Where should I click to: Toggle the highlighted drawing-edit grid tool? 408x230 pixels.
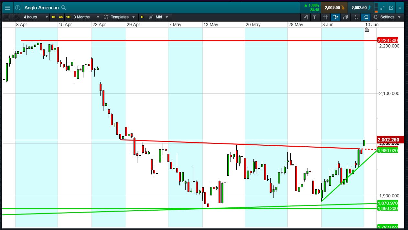click(x=336, y=17)
